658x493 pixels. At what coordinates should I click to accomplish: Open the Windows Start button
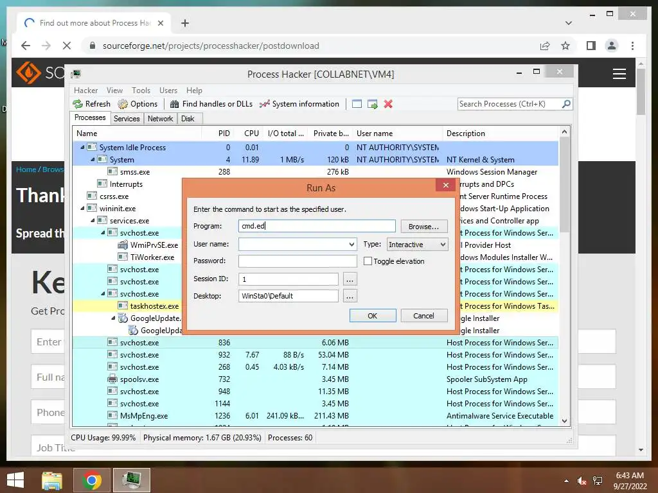[15, 480]
